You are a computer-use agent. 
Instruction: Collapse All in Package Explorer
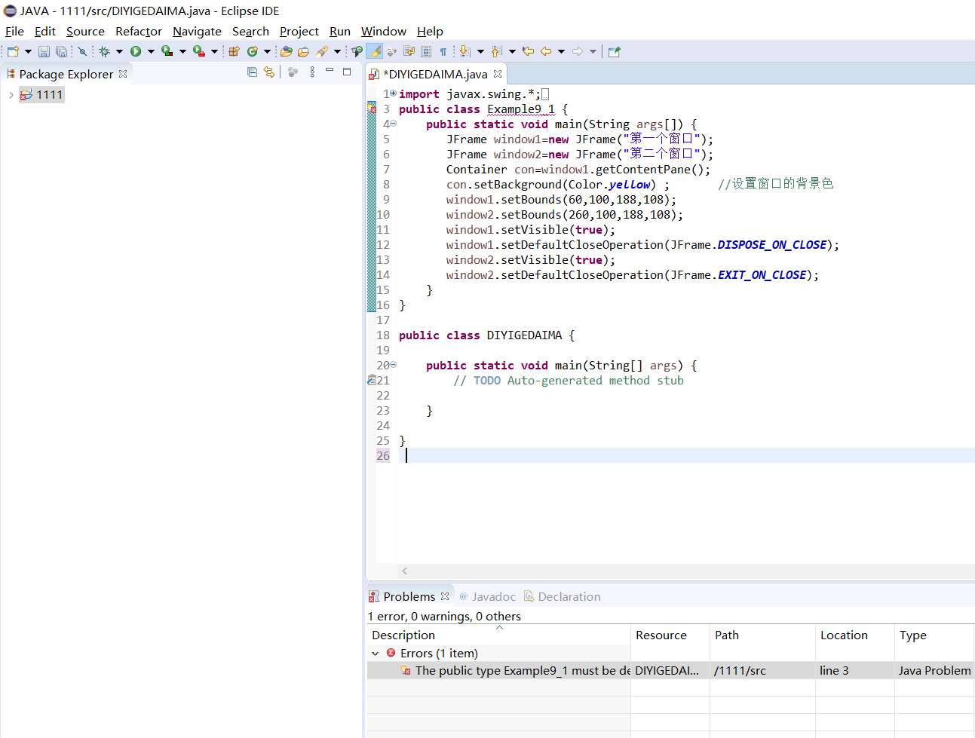(252, 72)
